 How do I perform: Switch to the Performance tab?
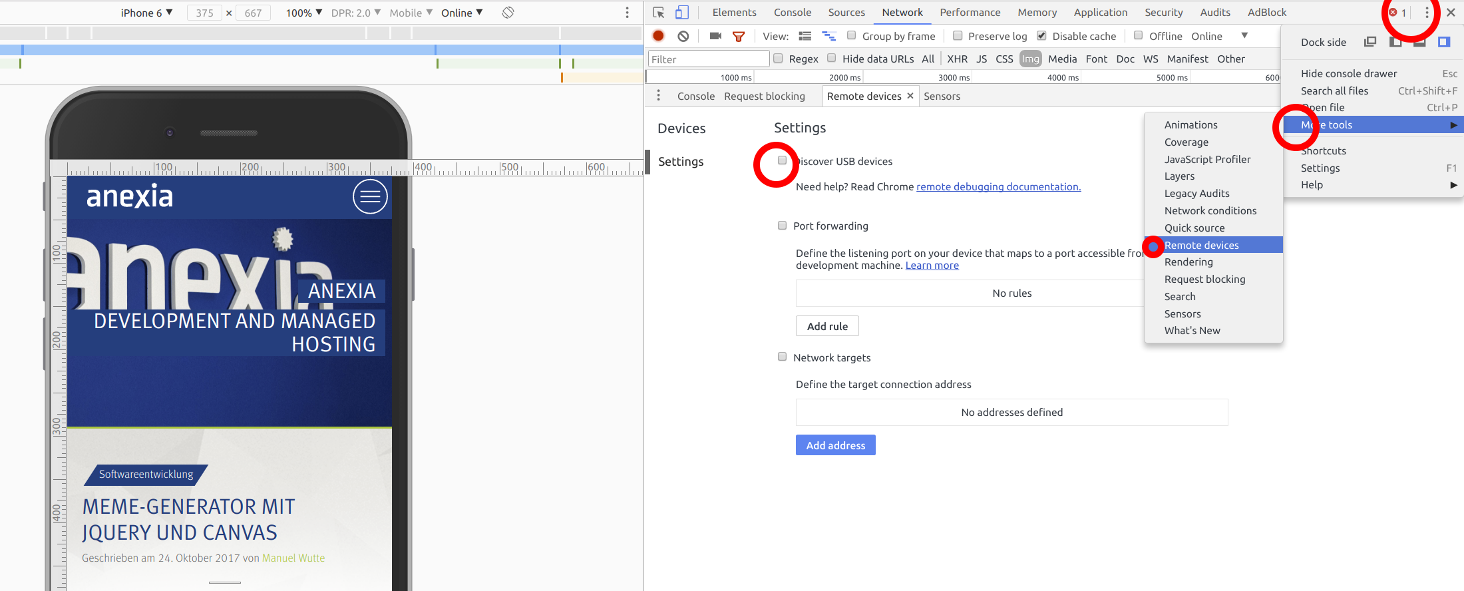(x=970, y=13)
